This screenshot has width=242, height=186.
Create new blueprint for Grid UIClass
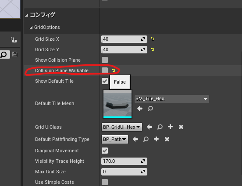(170, 127)
